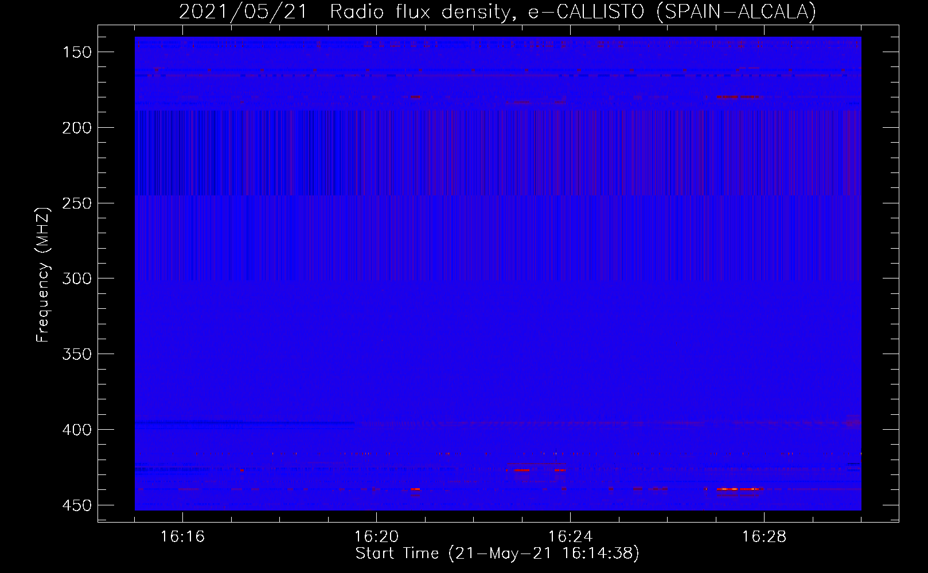
Task: Click the red burst near 427 MHz at 16:23
Action: (522, 470)
